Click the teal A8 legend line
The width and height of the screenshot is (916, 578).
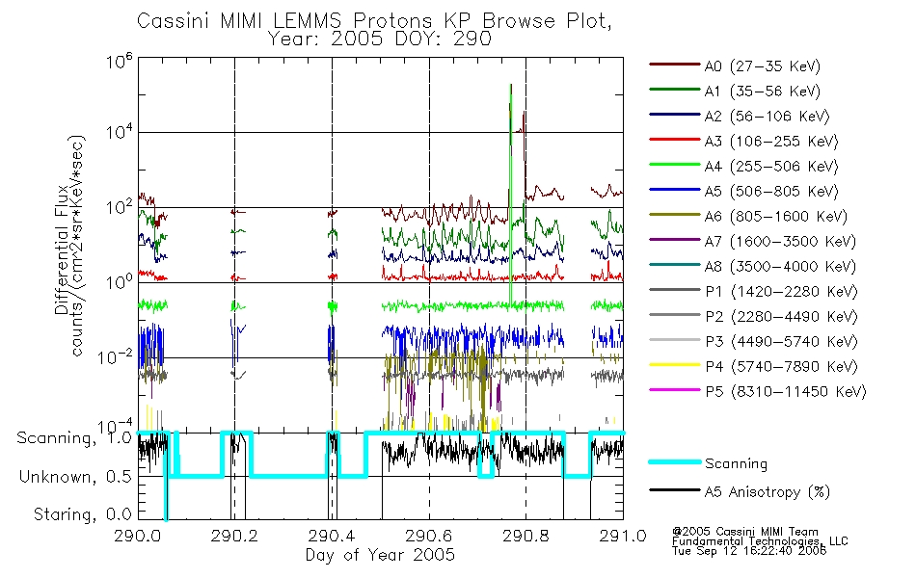(675, 265)
